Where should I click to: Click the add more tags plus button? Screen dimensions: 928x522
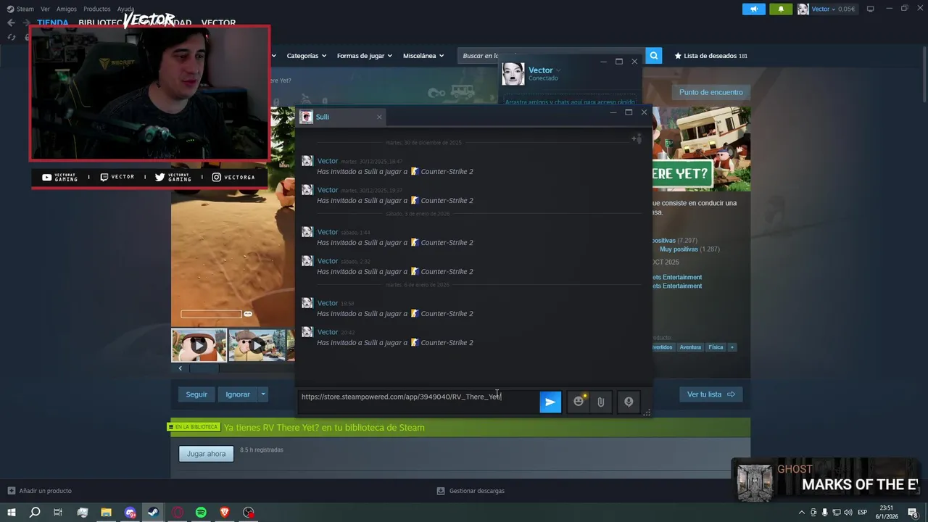point(732,347)
